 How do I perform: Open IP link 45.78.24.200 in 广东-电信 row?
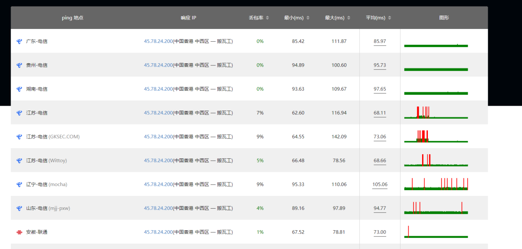point(158,41)
